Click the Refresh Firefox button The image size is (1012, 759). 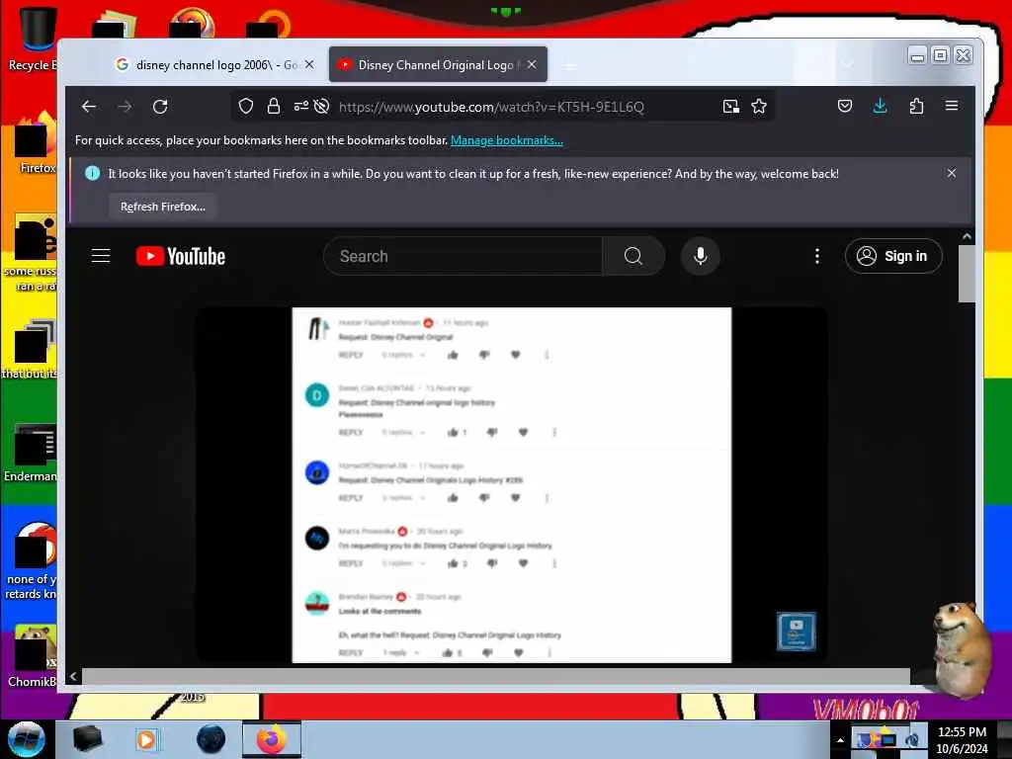click(163, 207)
